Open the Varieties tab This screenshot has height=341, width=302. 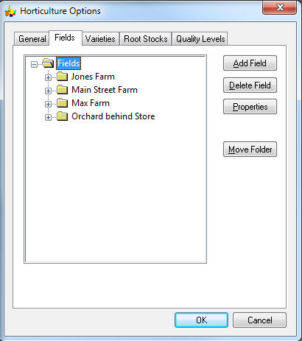pyautogui.click(x=100, y=39)
